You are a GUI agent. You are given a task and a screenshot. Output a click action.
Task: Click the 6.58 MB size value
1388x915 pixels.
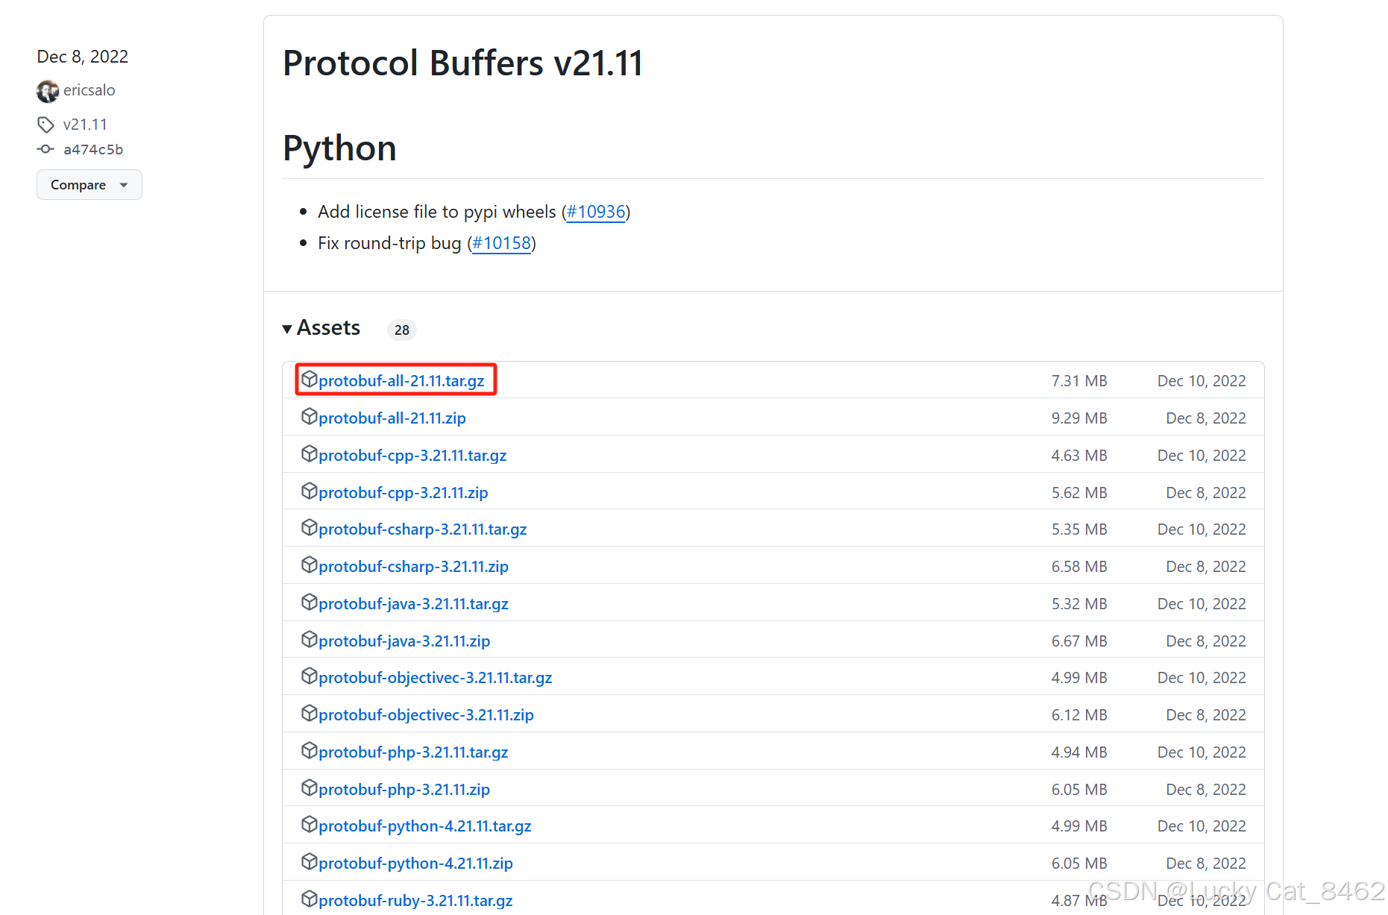[1079, 567]
